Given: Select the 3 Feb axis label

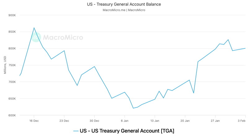Looking at the screenshot, I should tap(241, 121).
